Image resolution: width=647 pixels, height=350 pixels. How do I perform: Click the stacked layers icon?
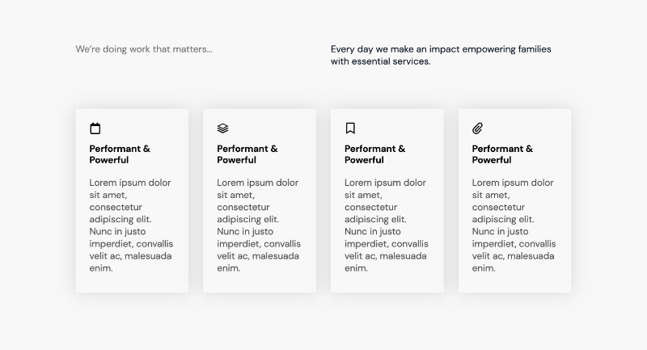click(x=223, y=128)
